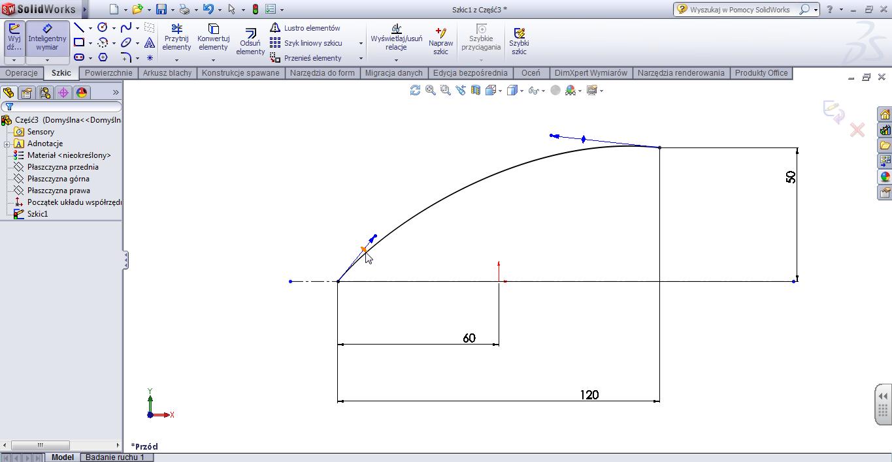
Task: Select the Spline sketch tool
Action: pos(126,27)
